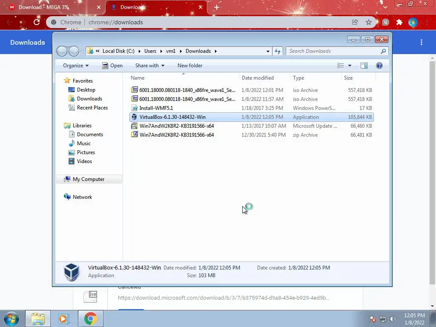436x327 pixels.
Task: Close the Download - MEGA tab
Action: 99,8
